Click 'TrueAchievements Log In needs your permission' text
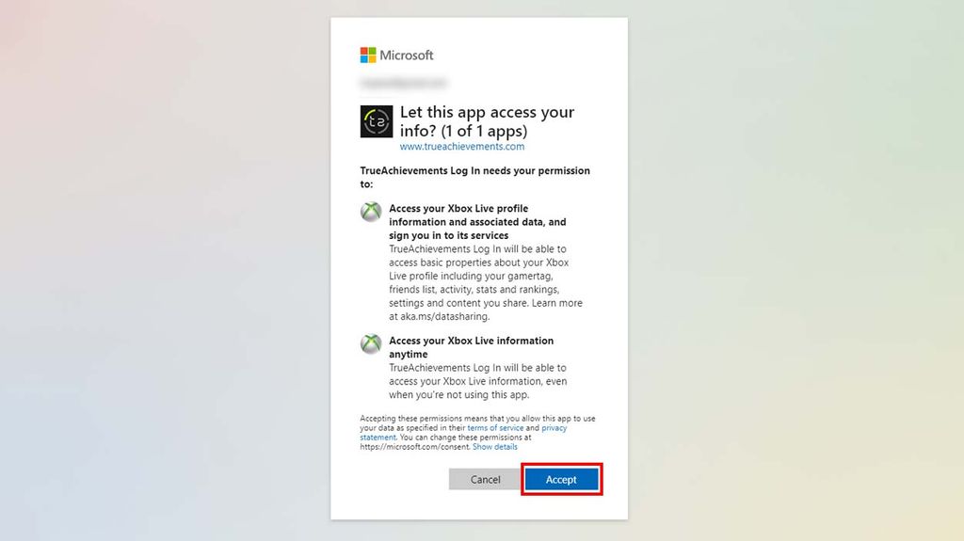964x541 pixels. (x=474, y=177)
